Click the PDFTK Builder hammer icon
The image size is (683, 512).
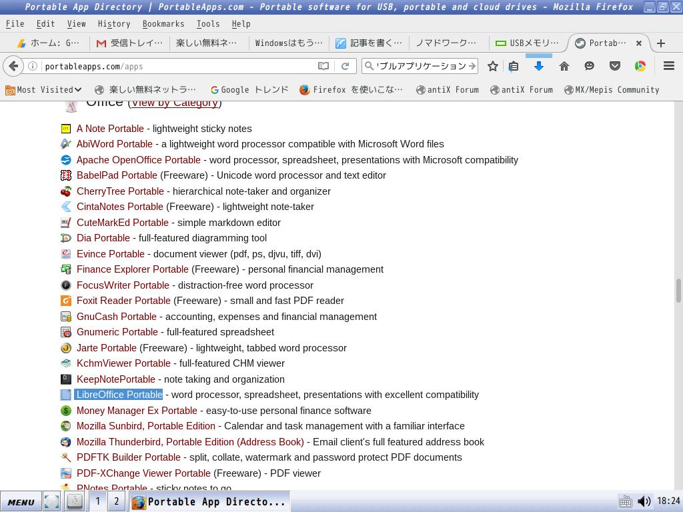click(x=66, y=457)
